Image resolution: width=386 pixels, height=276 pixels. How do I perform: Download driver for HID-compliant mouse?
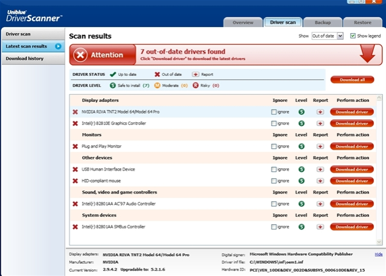pyautogui.click(x=352, y=181)
